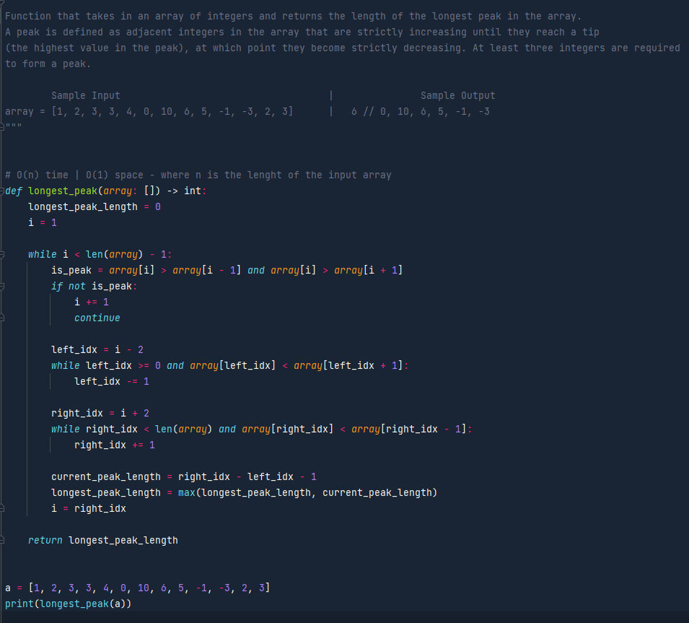Click 'len(array) - 1' in the outer while line
This screenshot has width=689, height=623.
(x=126, y=254)
